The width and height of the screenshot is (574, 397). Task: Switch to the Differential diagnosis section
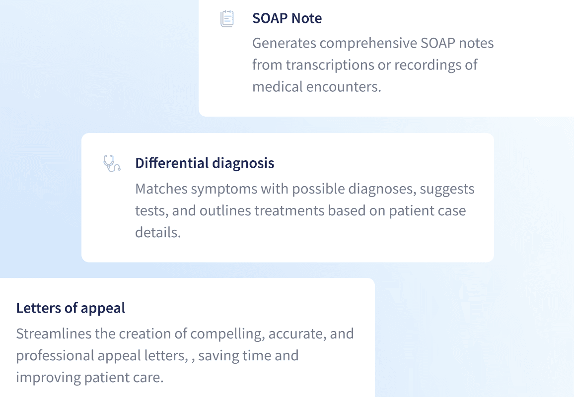(287, 197)
